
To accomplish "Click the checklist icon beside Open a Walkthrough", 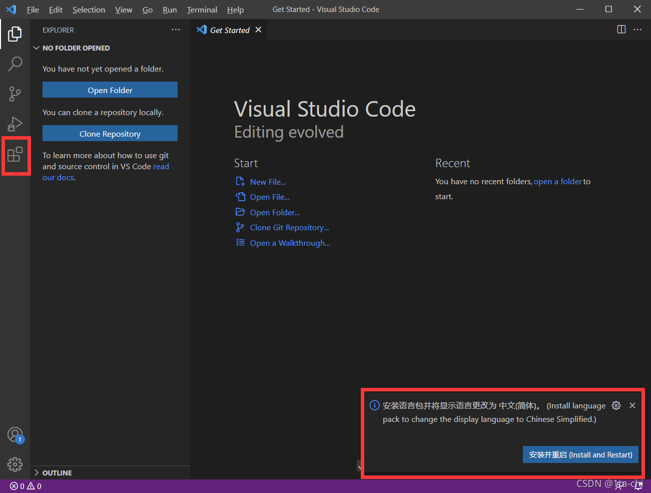I will [240, 243].
